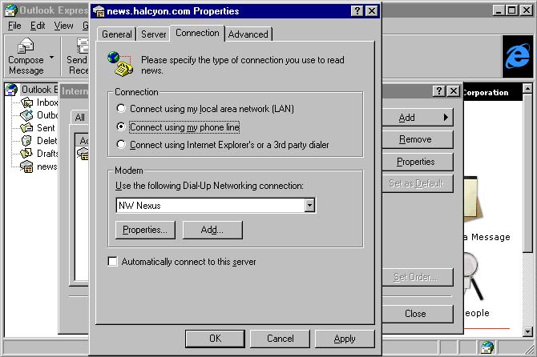Click the Compose Message toolbar icon

pyautogui.click(x=26, y=46)
